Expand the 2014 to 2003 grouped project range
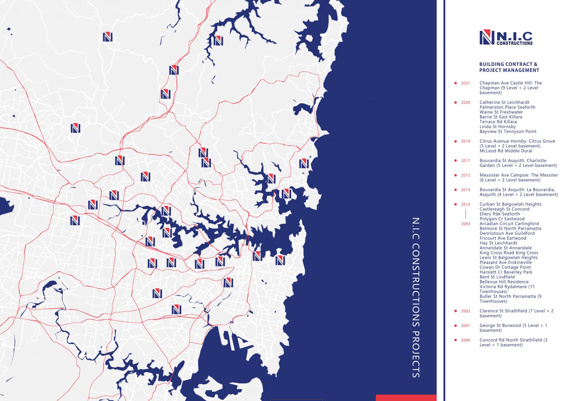 pyautogui.click(x=466, y=213)
